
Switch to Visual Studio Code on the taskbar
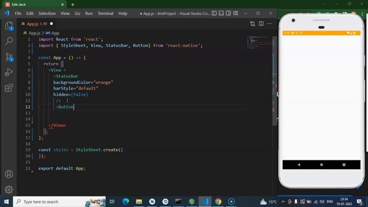click(x=205, y=202)
